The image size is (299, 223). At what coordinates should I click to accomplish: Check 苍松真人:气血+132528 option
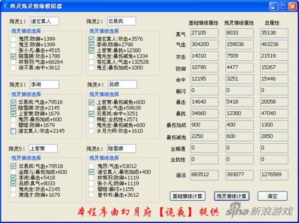point(91,62)
